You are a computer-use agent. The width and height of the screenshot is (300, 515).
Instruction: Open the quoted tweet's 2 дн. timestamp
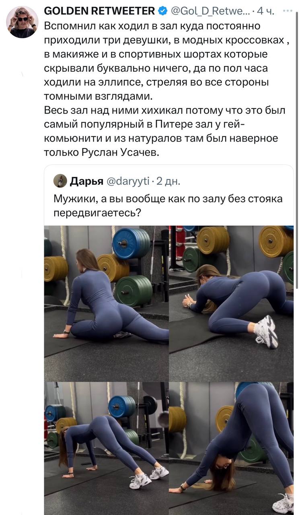coord(168,181)
